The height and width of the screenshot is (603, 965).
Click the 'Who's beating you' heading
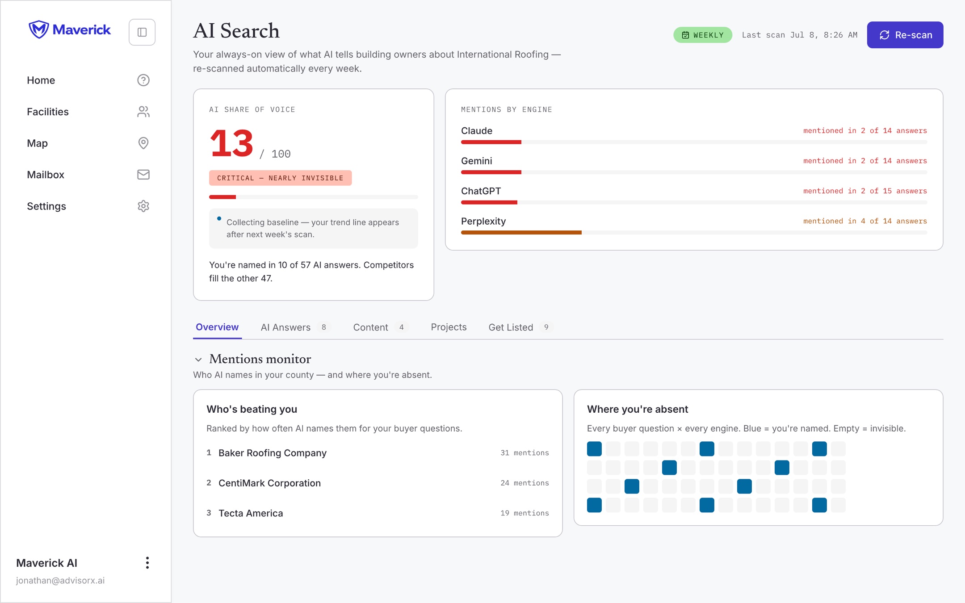252,409
